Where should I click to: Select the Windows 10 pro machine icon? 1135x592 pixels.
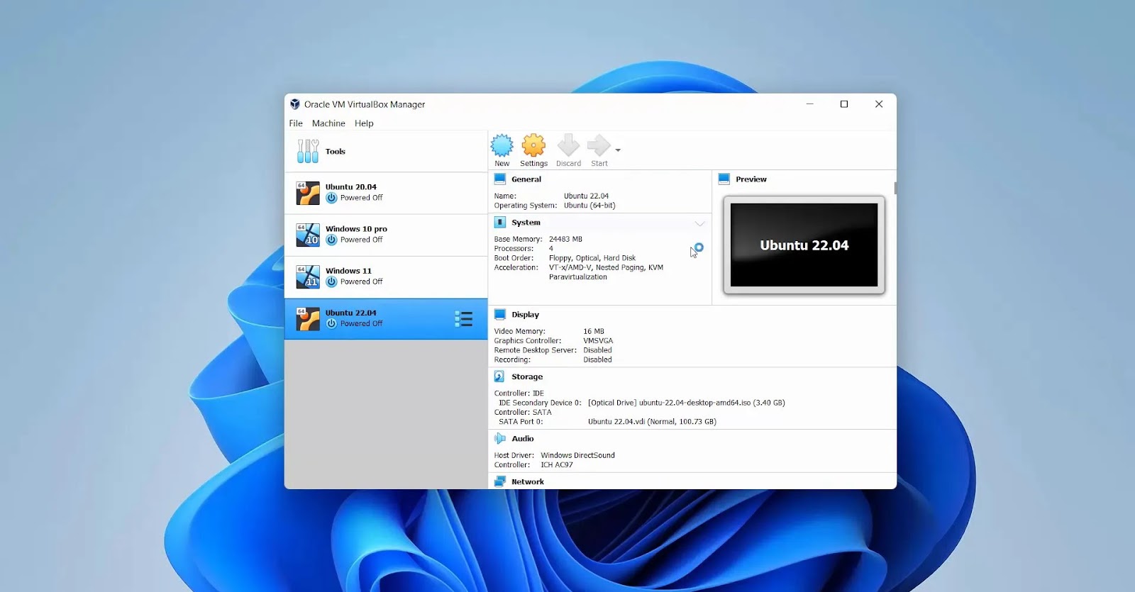pyautogui.click(x=308, y=235)
